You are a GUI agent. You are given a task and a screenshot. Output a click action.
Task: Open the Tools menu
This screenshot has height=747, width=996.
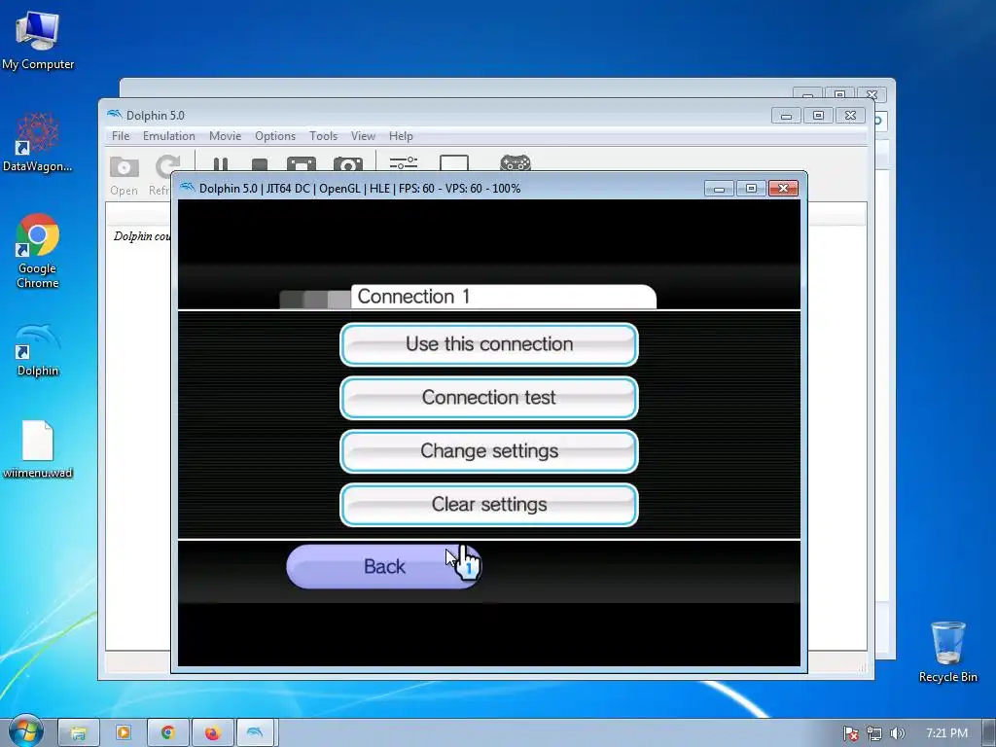323,136
